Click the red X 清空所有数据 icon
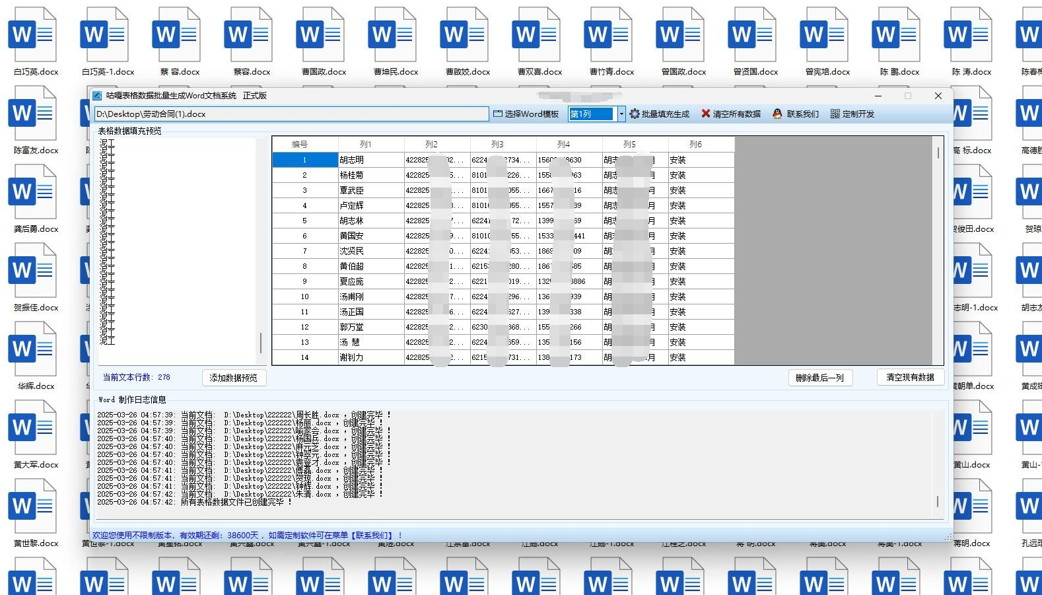 (706, 114)
